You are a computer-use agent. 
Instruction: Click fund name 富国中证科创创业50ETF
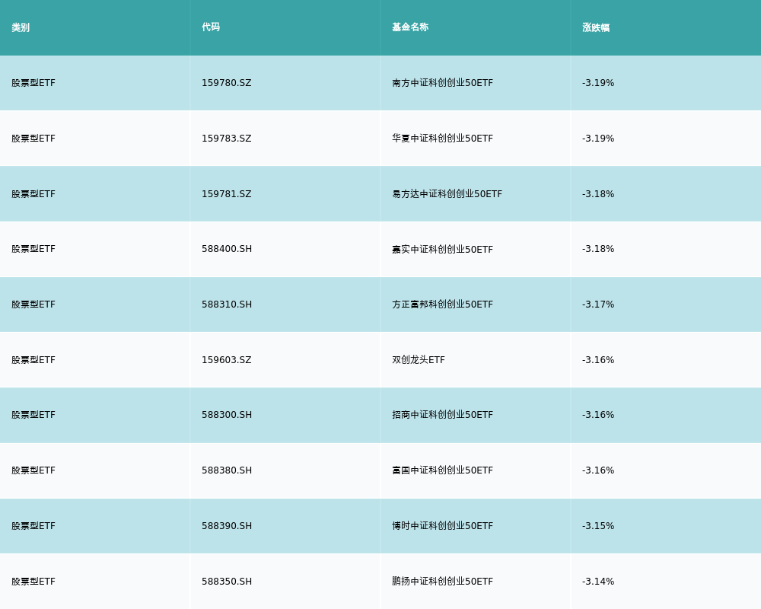point(443,470)
